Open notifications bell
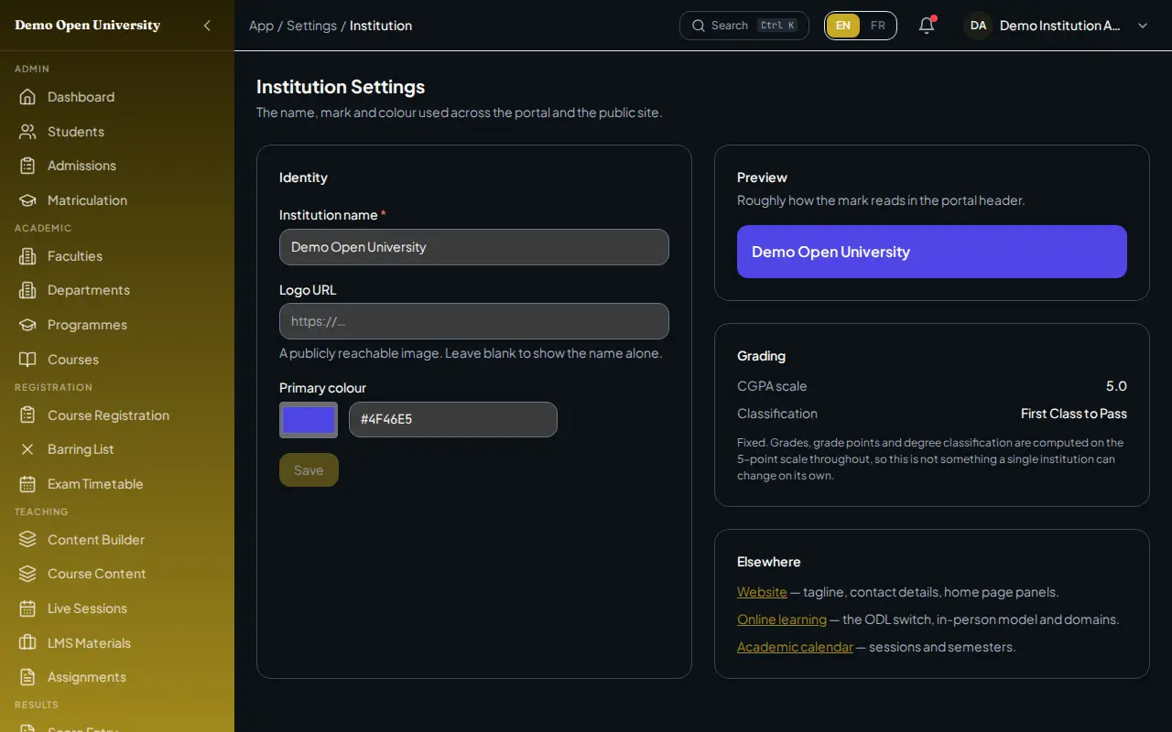The image size is (1172, 732). (927, 26)
